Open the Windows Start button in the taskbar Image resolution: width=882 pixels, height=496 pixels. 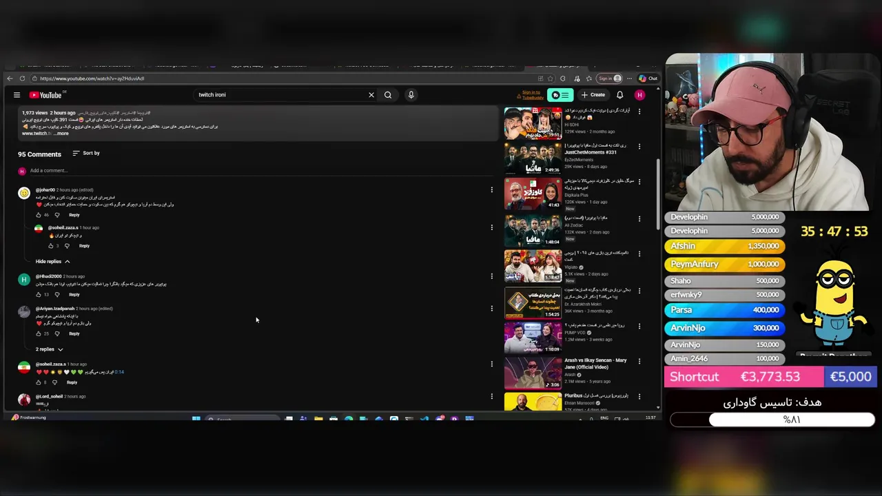[x=196, y=418]
